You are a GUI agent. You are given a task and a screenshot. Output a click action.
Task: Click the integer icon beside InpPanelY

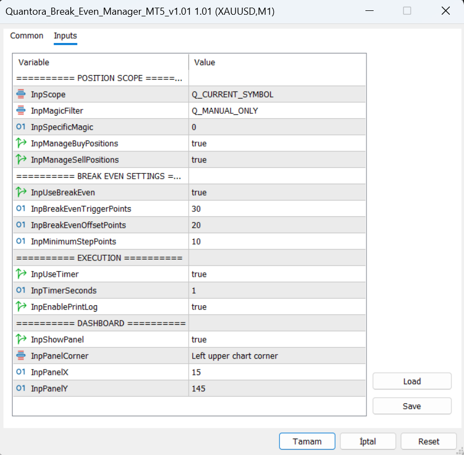[21, 389]
